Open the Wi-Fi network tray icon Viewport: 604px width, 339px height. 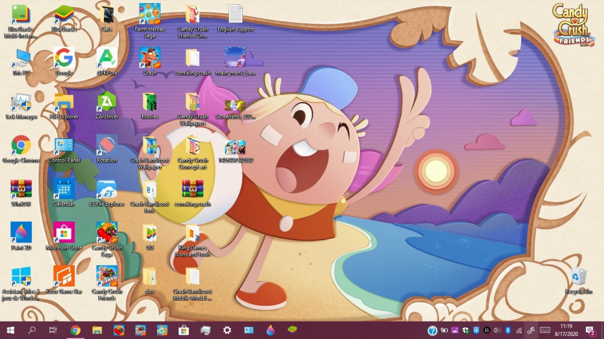pos(519,331)
